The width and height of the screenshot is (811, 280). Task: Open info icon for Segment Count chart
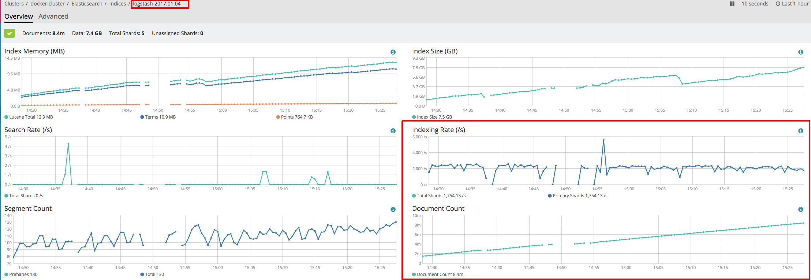pos(393,209)
